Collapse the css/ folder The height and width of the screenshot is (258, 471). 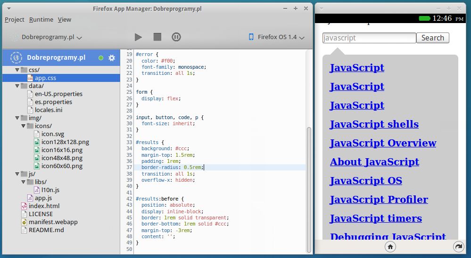(x=17, y=70)
